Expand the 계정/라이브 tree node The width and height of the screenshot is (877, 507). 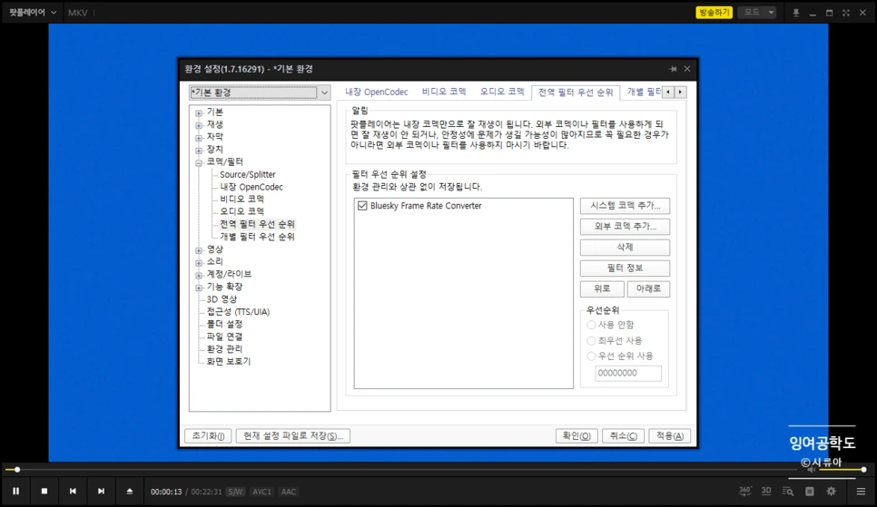pos(199,275)
